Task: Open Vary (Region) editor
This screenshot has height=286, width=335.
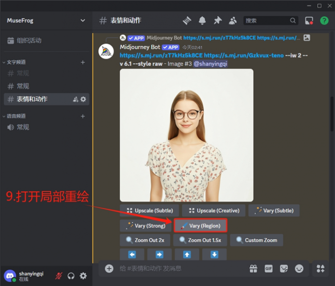Action: [201, 226]
